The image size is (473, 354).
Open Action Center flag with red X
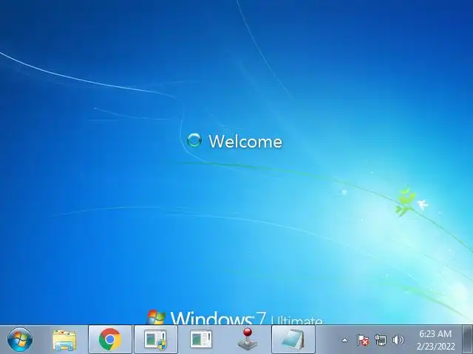(363, 341)
